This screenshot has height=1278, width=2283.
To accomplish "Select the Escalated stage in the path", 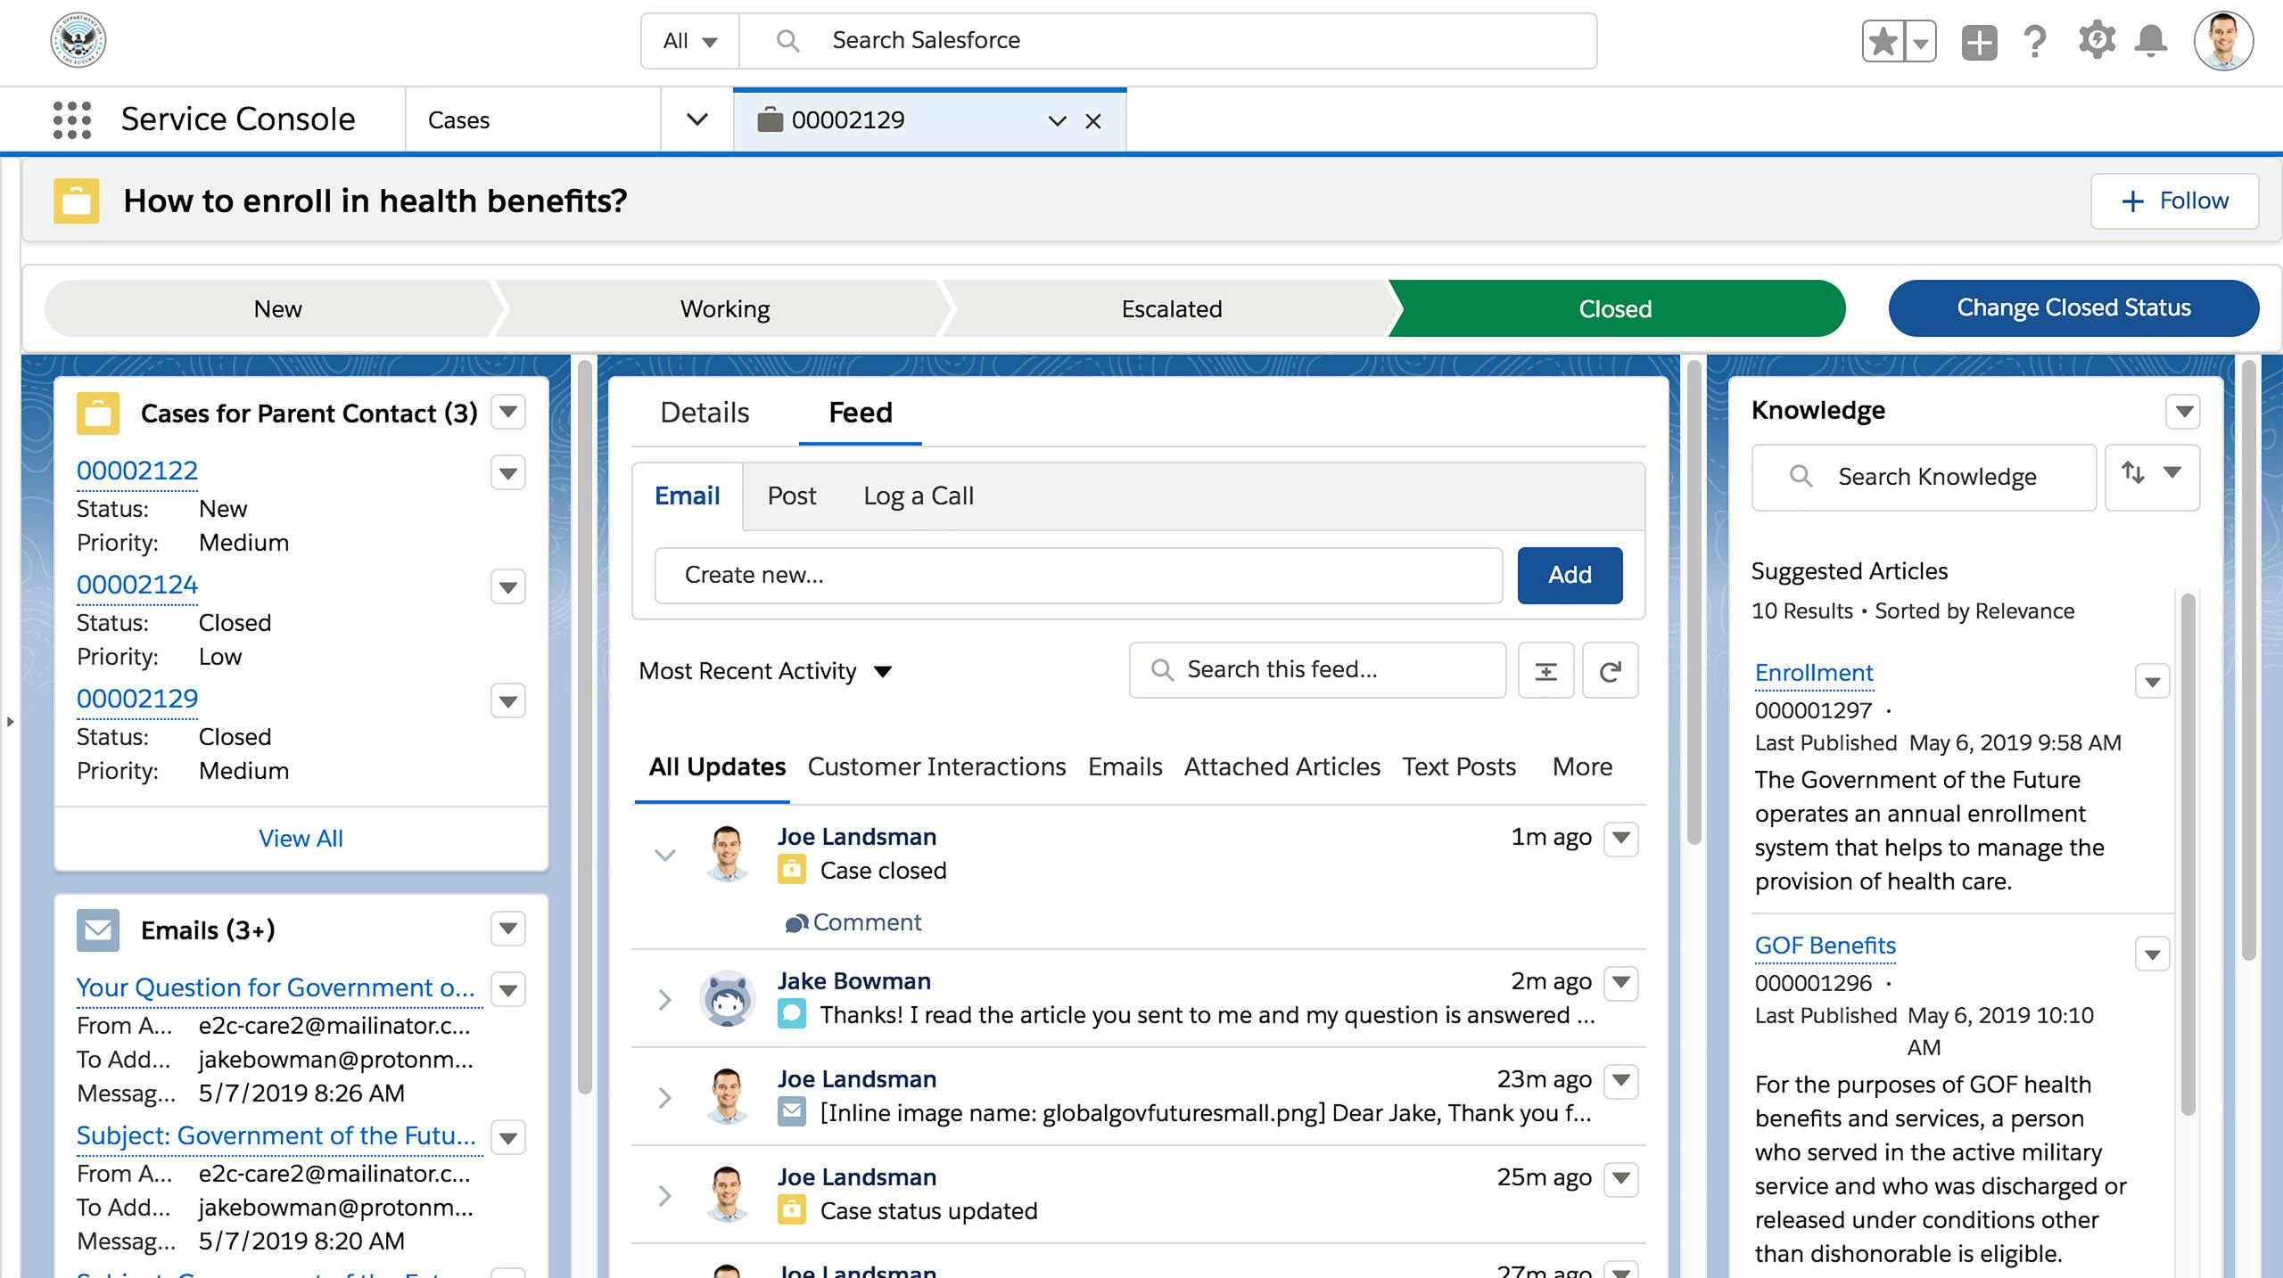I will pos(1171,308).
